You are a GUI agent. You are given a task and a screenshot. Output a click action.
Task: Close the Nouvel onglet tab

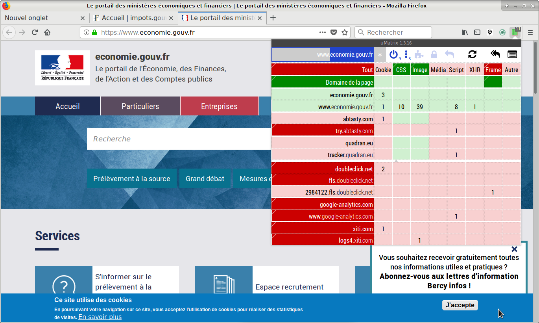82,18
